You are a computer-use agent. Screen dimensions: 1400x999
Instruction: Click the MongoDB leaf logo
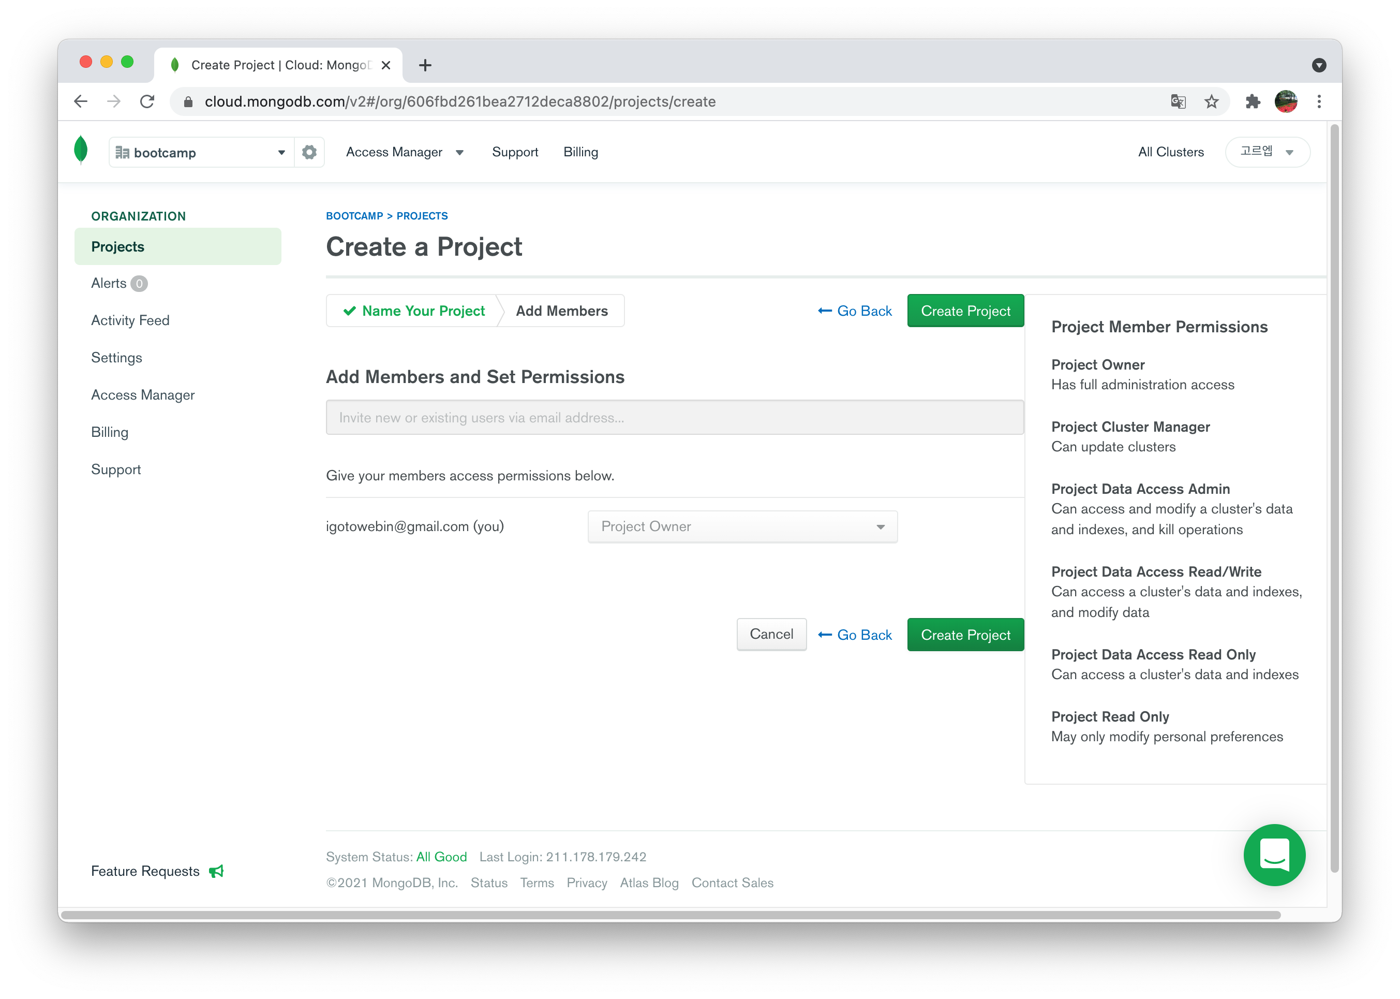(x=81, y=151)
